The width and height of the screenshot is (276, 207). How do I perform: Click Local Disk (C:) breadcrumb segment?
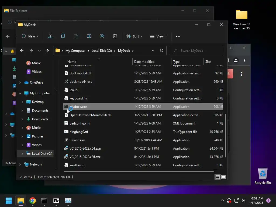pyautogui.click(x=102, y=50)
